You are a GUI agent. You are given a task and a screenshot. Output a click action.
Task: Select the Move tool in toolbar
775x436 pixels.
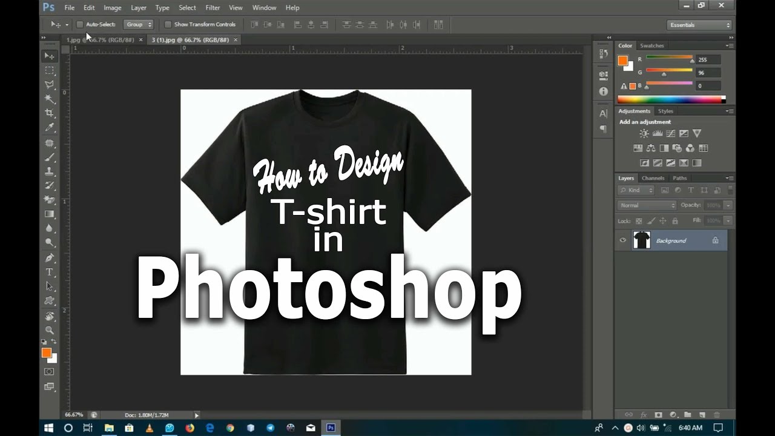point(49,56)
